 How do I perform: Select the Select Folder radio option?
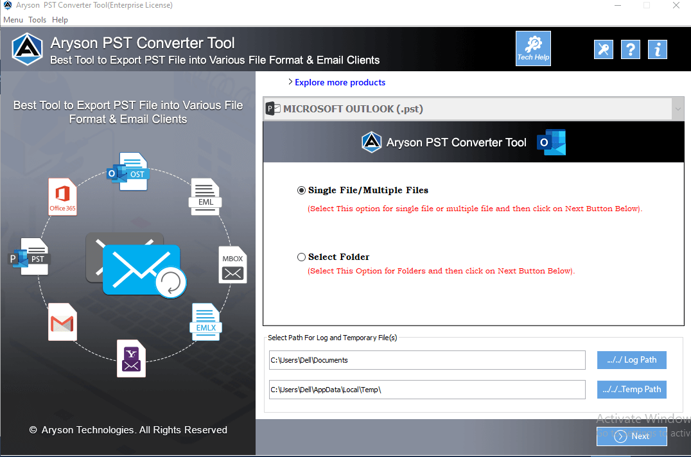(301, 257)
